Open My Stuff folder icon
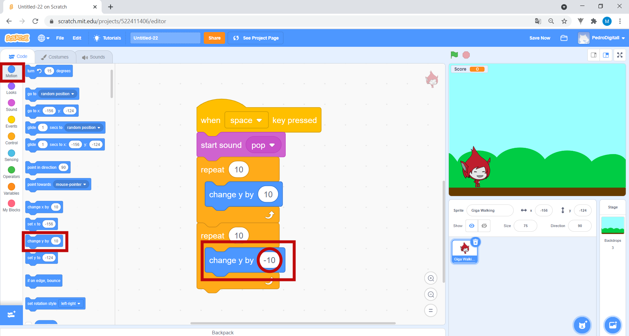 click(x=564, y=38)
